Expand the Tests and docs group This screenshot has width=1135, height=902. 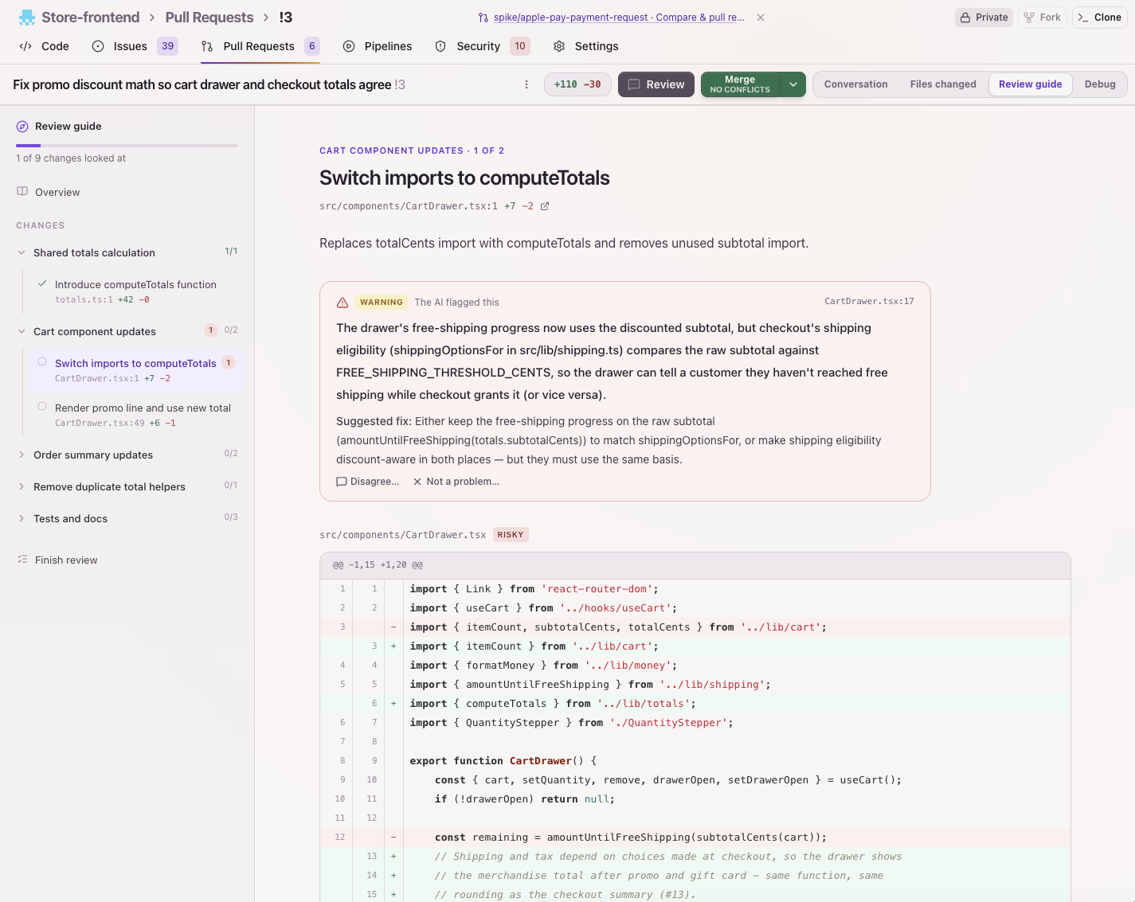point(22,518)
